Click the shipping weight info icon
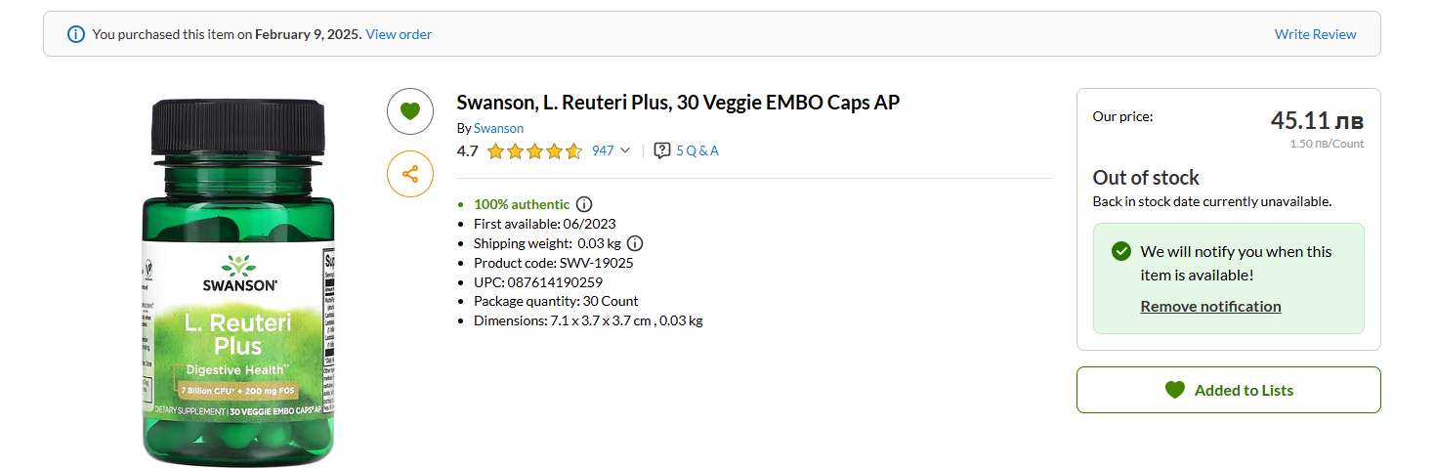 point(635,243)
